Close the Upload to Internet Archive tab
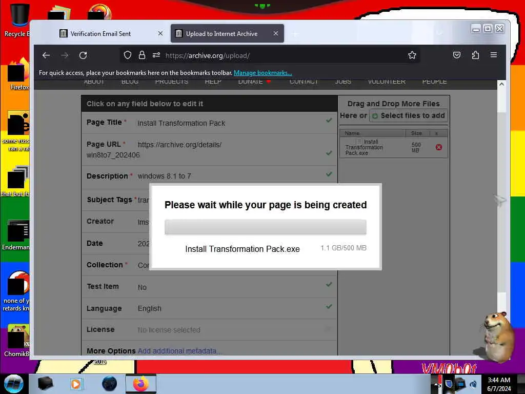The width and height of the screenshot is (525, 394). [x=275, y=33]
